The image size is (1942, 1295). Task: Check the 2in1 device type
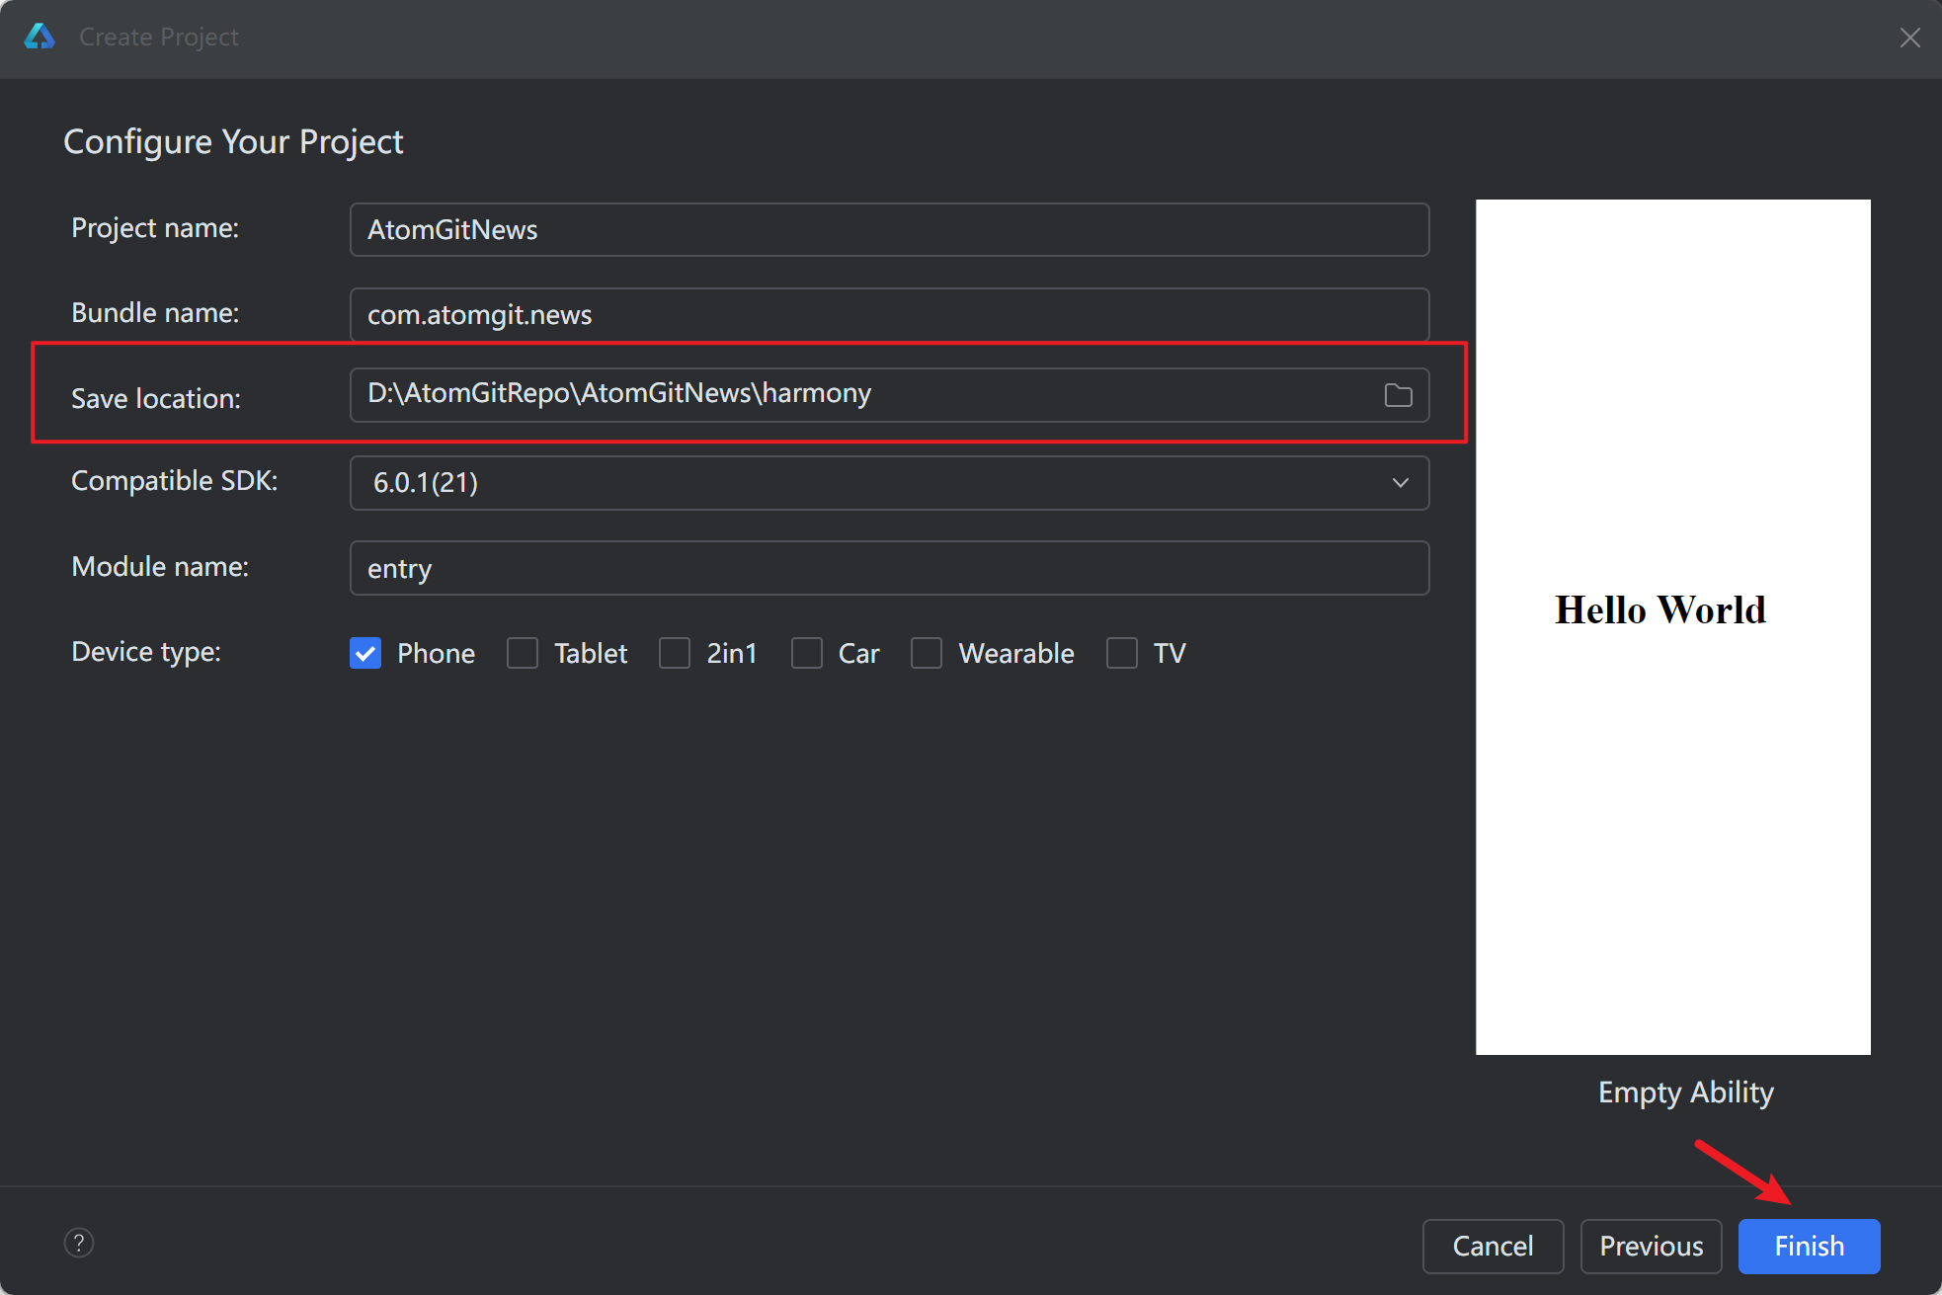click(675, 653)
